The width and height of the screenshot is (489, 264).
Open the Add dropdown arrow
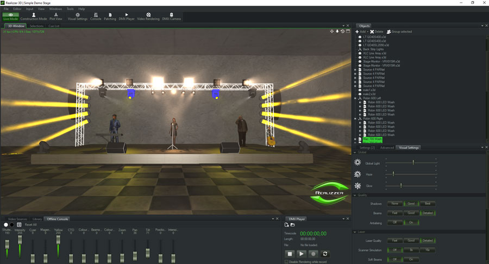pyautogui.click(x=367, y=32)
